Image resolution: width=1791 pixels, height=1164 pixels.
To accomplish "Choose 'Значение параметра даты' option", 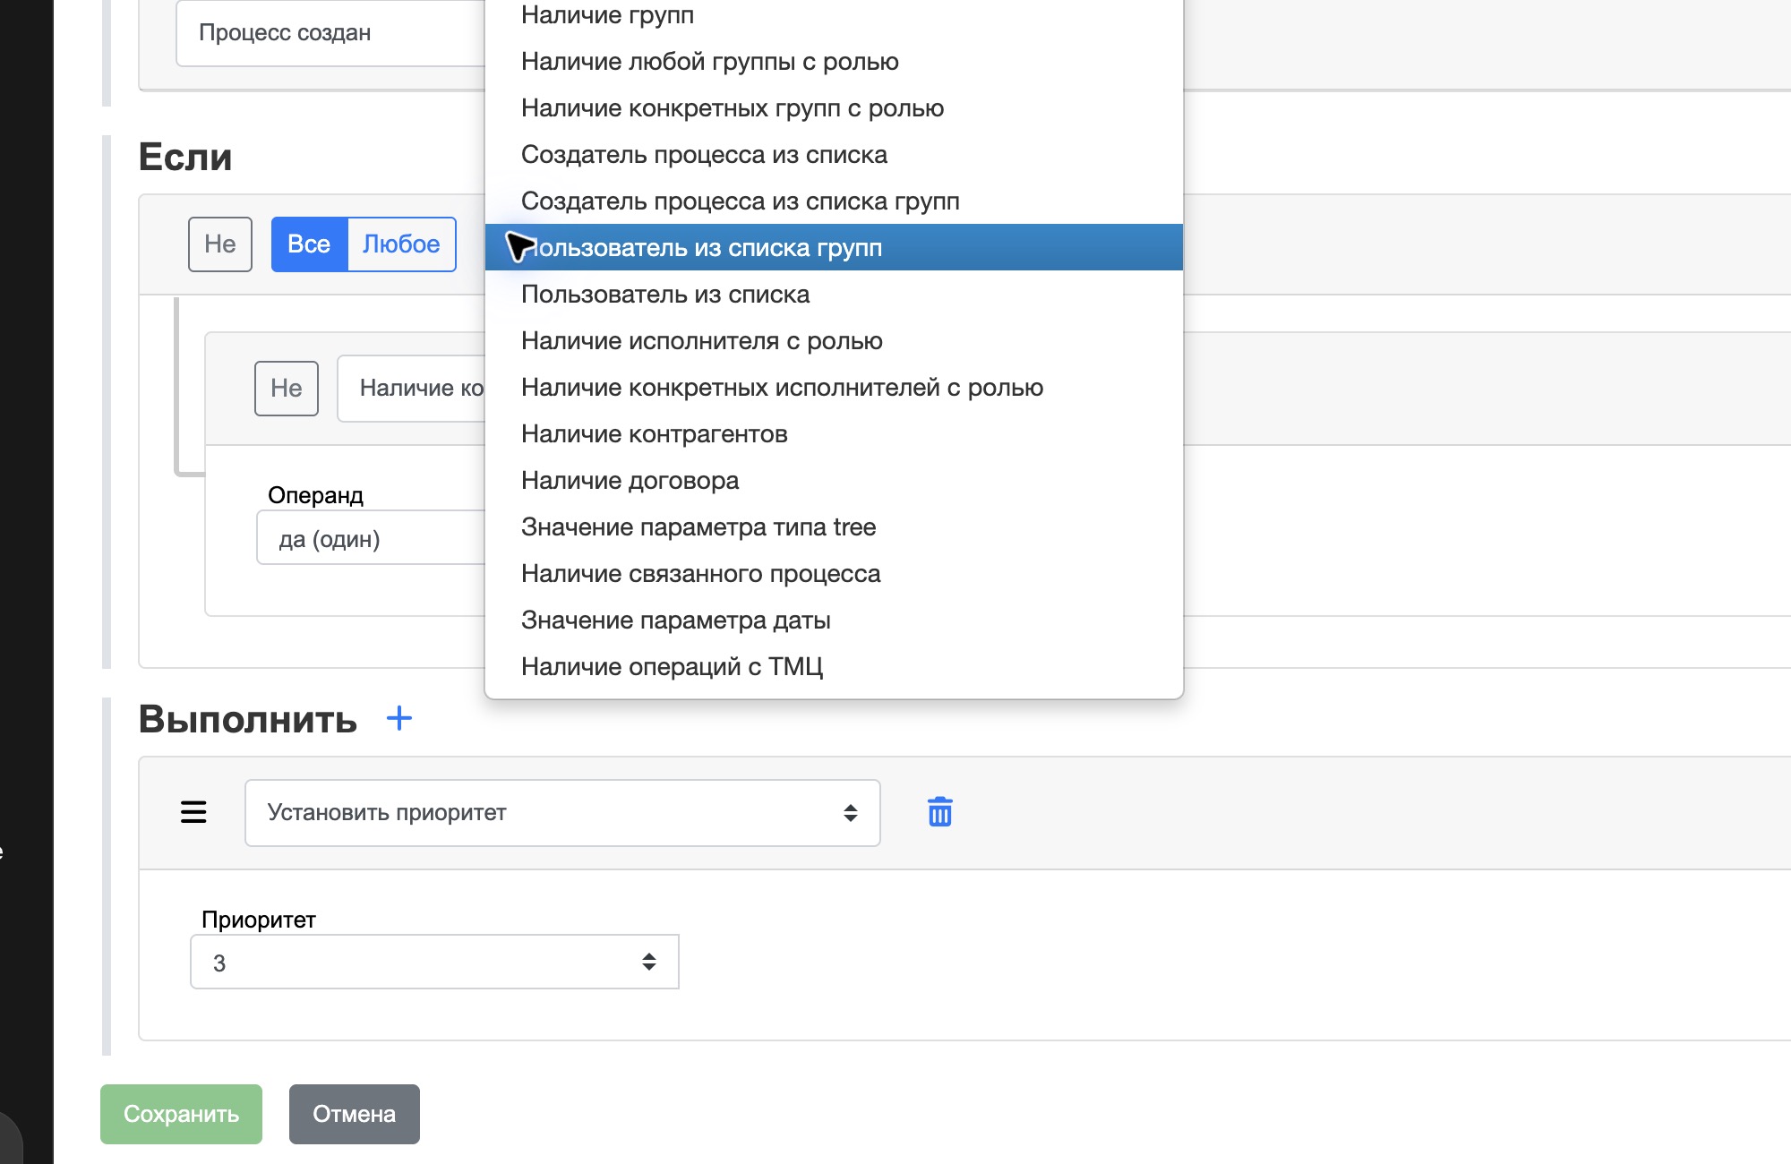I will [x=834, y=620].
